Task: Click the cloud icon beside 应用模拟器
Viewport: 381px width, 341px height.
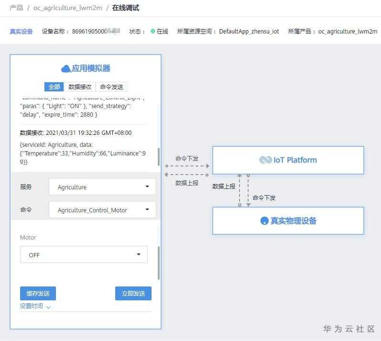Action: pyautogui.click(x=65, y=69)
